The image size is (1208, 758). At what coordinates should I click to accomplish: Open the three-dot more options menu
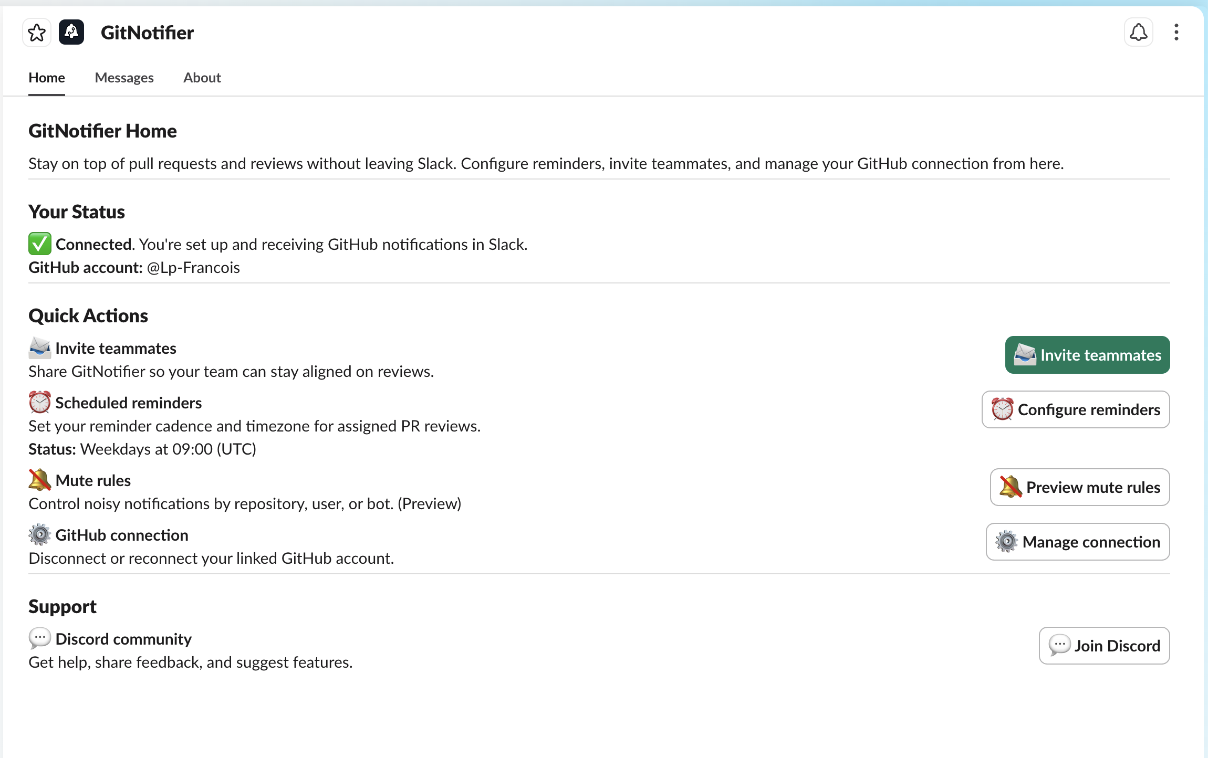[x=1176, y=33]
